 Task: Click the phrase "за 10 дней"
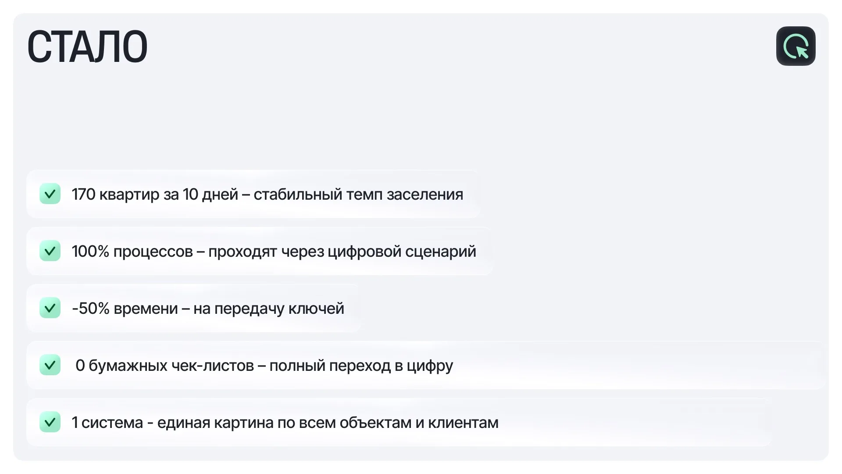(x=200, y=194)
